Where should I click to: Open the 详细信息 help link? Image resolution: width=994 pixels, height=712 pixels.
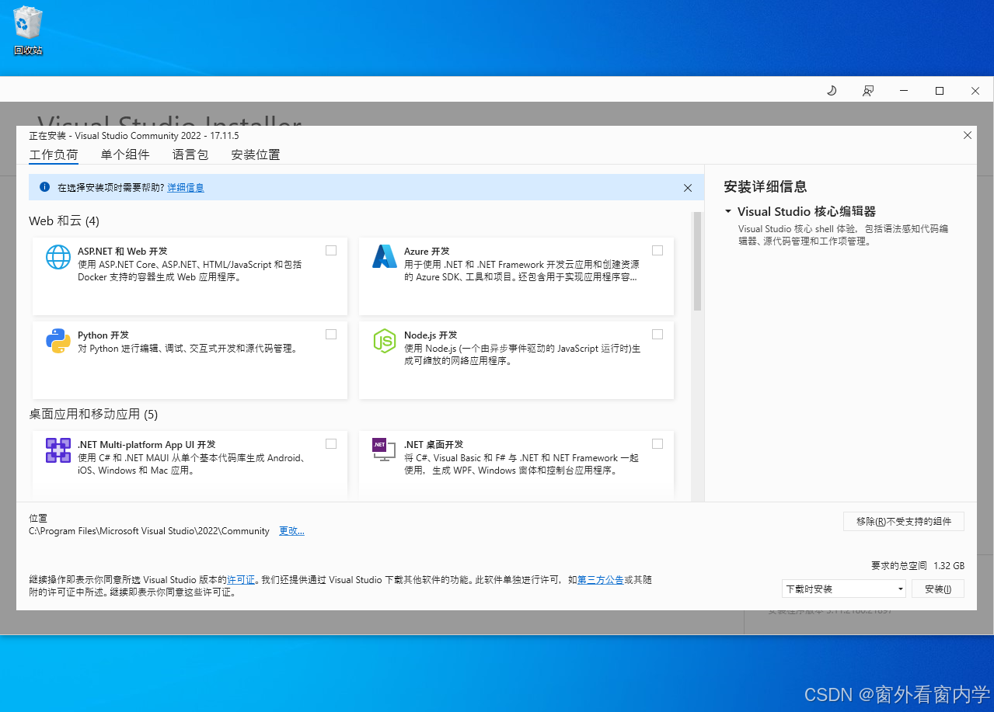tap(186, 188)
